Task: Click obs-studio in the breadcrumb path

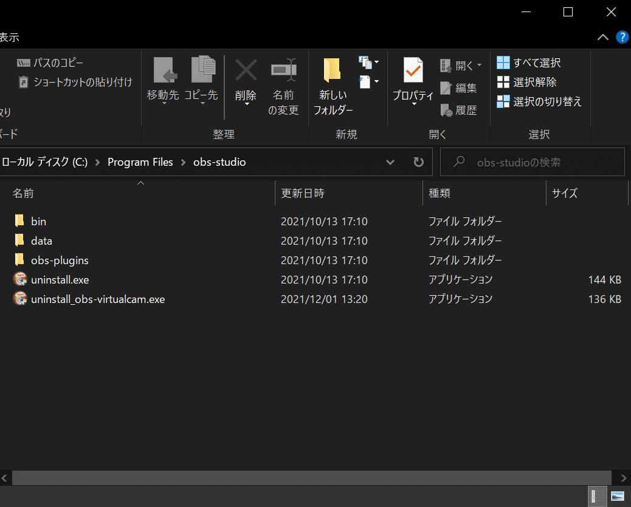Action: click(219, 162)
